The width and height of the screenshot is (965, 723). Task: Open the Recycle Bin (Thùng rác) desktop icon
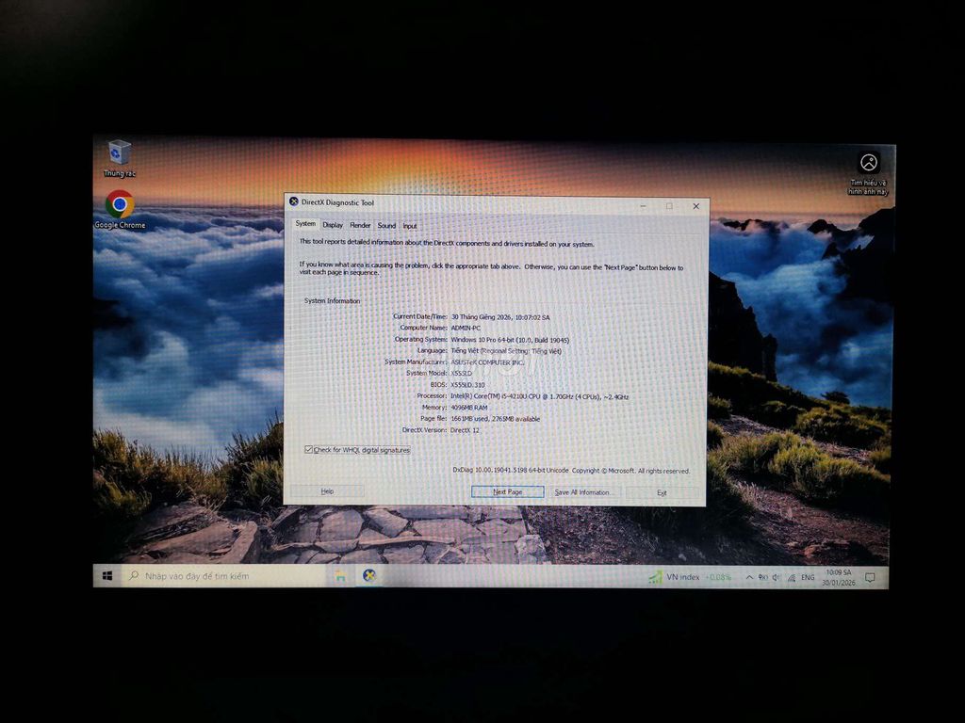(120, 153)
